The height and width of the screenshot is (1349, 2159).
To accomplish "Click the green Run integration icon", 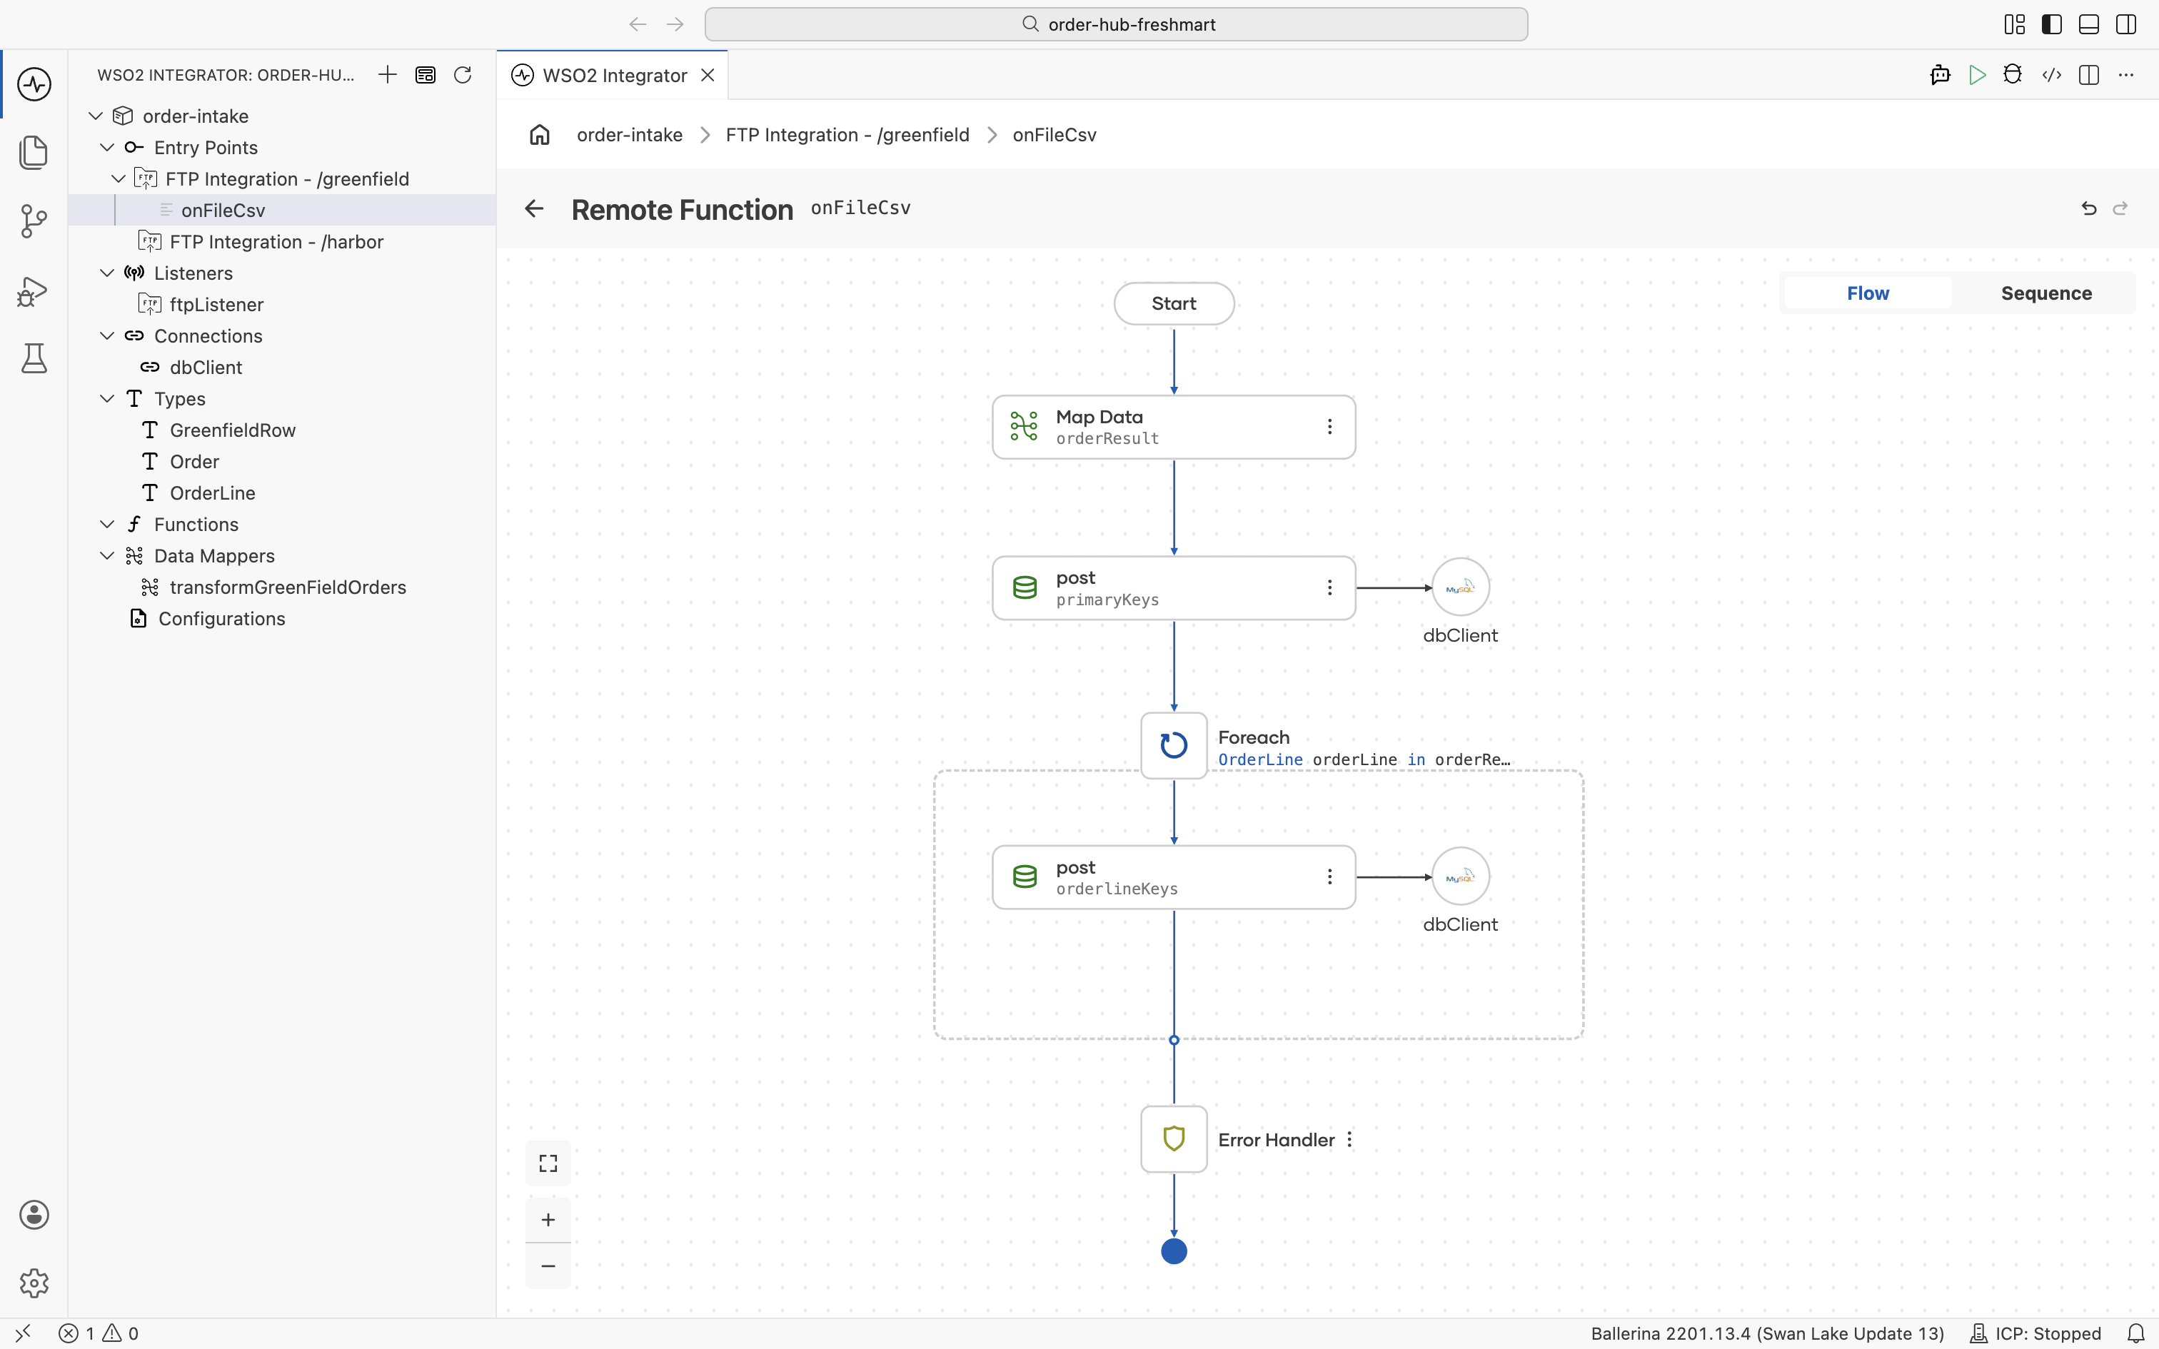I will tap(1977, 75).
